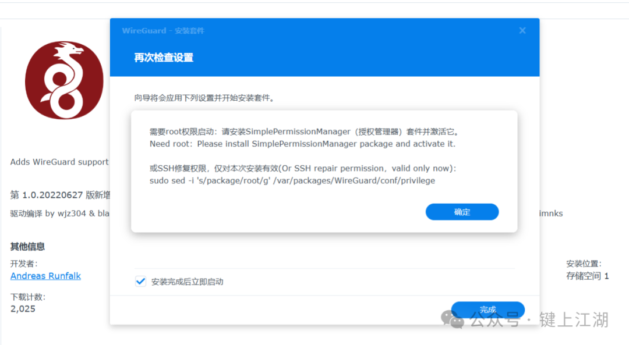
Task: Click the 完成 button to finish the wizard
Action: pos(487,310)
